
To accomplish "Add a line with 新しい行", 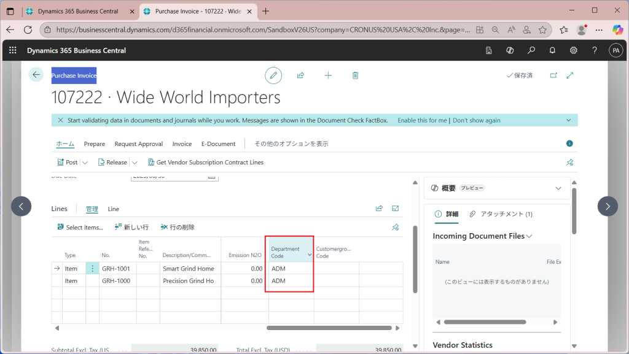I will pyautogui.click(x=131, y=227).
